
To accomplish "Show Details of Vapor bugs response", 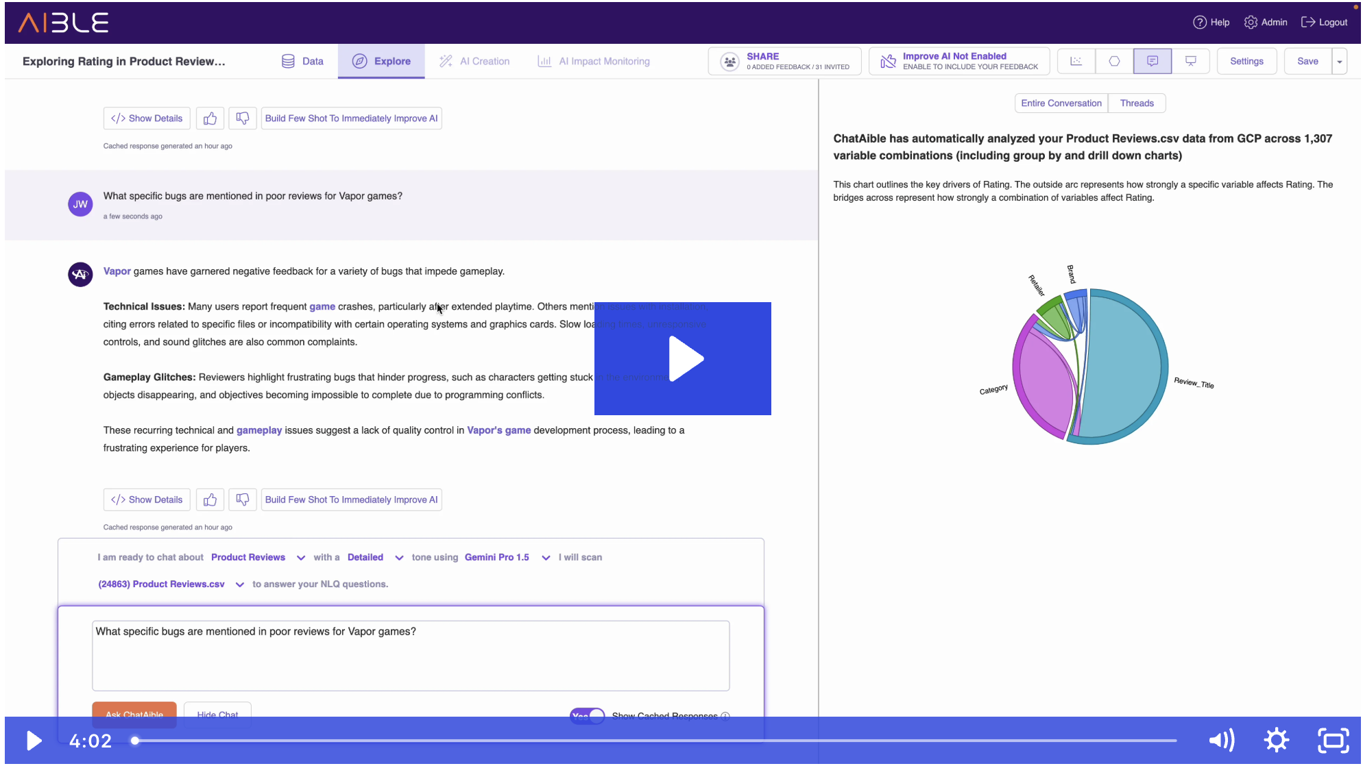I will pyautogui.click(x=147, y=499).
